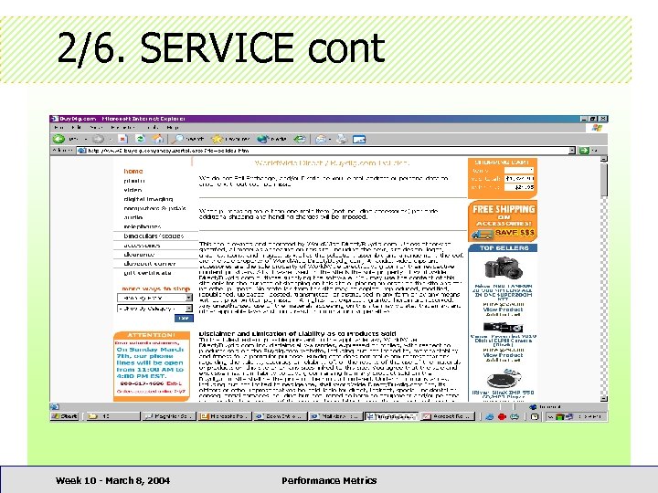Click the Windows Start button
Viewport: 658px width, 493px height.
point(65,416)
